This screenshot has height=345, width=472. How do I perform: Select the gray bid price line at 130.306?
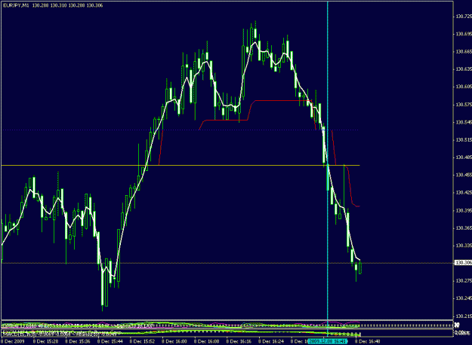(227, 263)
